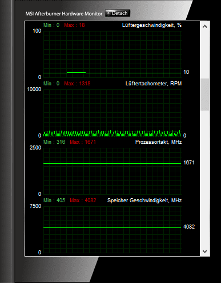The width and height of the screenshot is (221, 283).
Task: Click the Speicher Geschwindigkeit, MHz graph title
Action: click(x=144, y=201)
